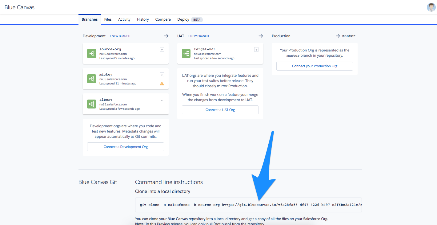Switch to the Compare tab

coord(163,19)
